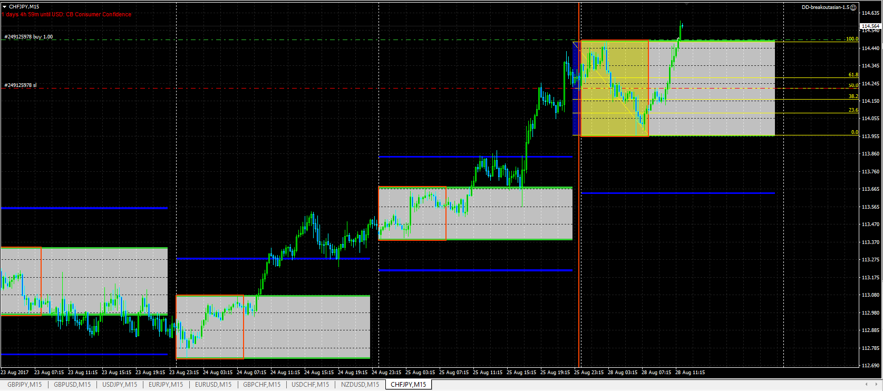This screenshot has width=883, height=391.
Task: Switch to the EURJPY,M15 chart tab
Action: pos(166,385)
